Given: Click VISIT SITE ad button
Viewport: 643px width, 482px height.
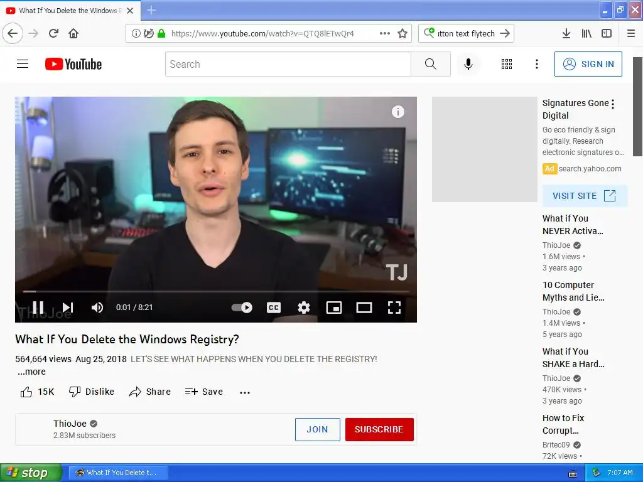Looking at the screenshot, I should coord(585,196).
